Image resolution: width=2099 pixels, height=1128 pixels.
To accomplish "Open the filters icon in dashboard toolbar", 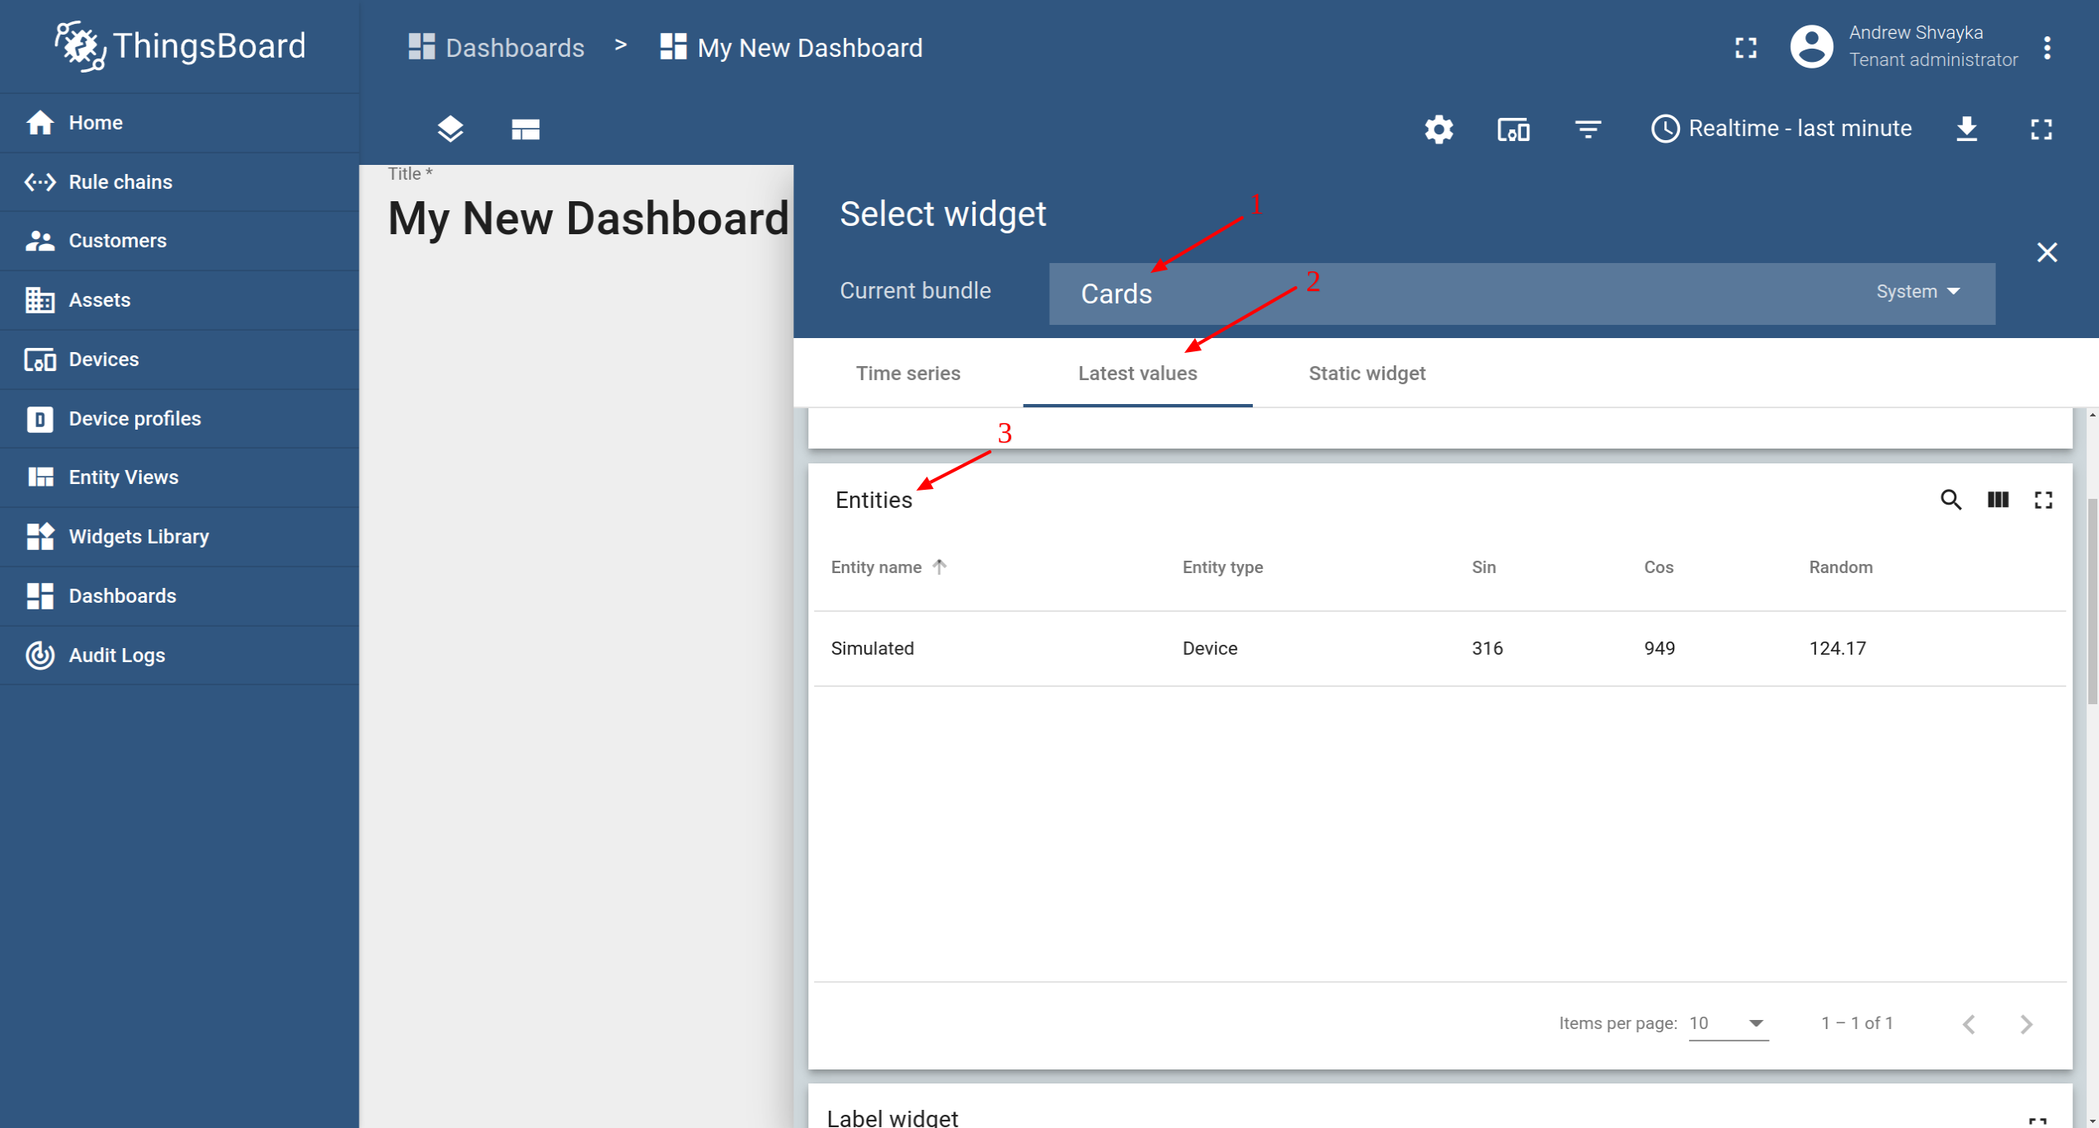I will [1588, 129].
